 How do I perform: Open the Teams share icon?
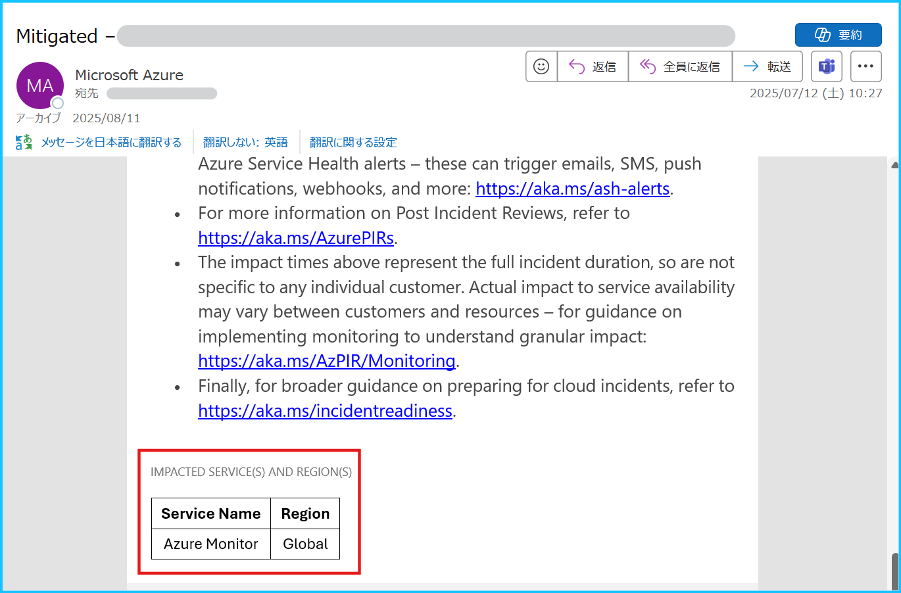[x=827, y=66]
